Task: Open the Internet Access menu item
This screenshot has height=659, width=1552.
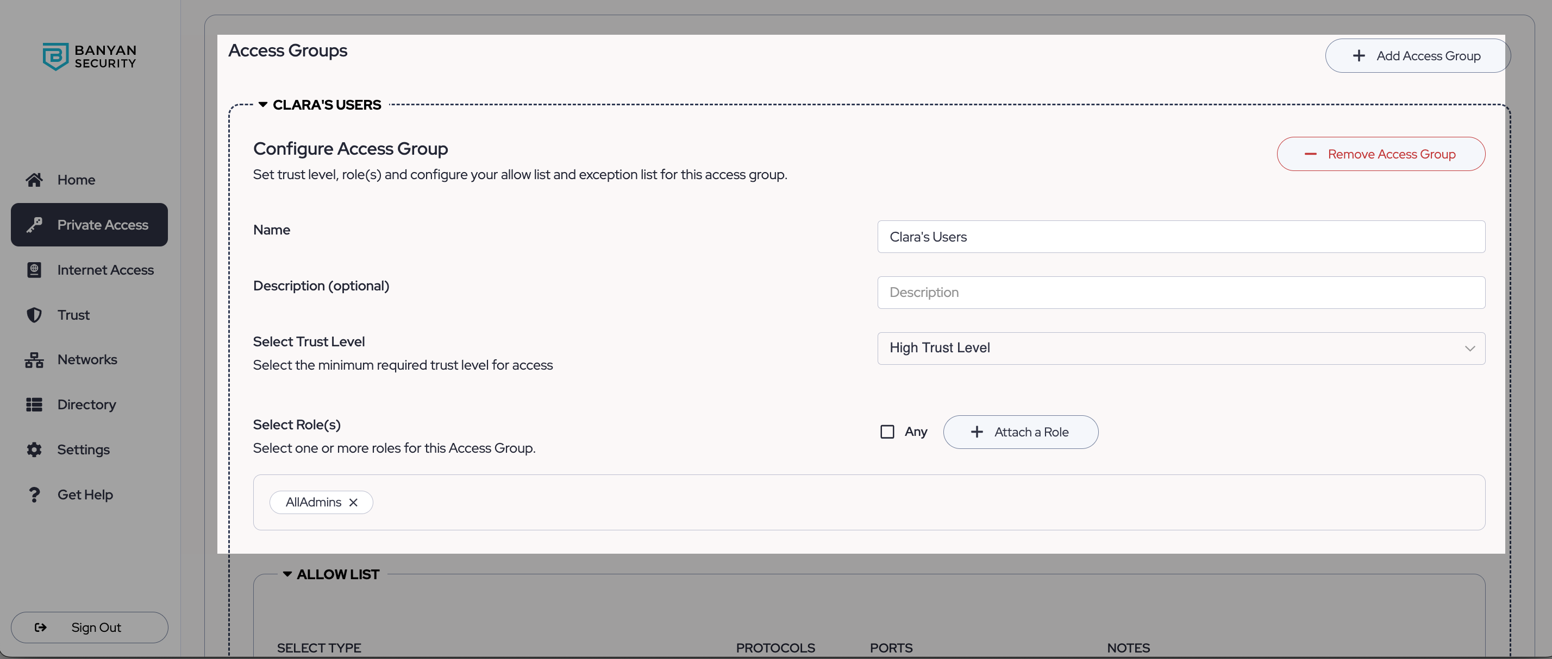Action: [x=105, y=270]
